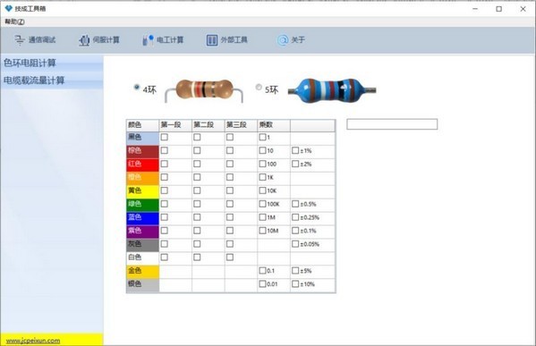Check the 1M multiplier box
The width and height of the screenshot is (536, 346).
tap(262, 217)
